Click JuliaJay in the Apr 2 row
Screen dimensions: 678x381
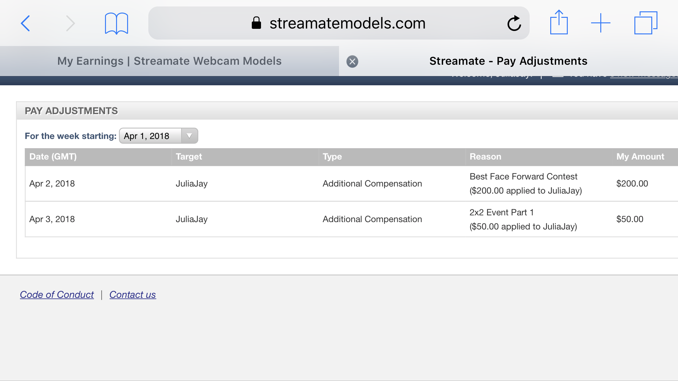tap(192, 183)
